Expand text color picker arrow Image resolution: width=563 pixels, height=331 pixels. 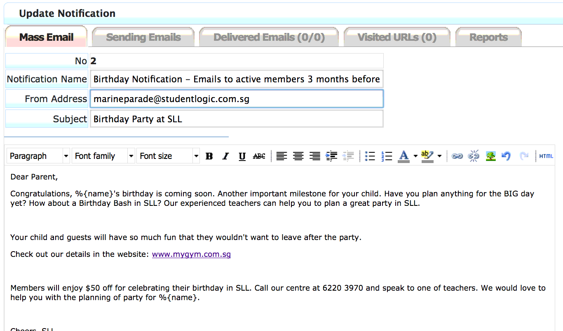tap(415, 156)
